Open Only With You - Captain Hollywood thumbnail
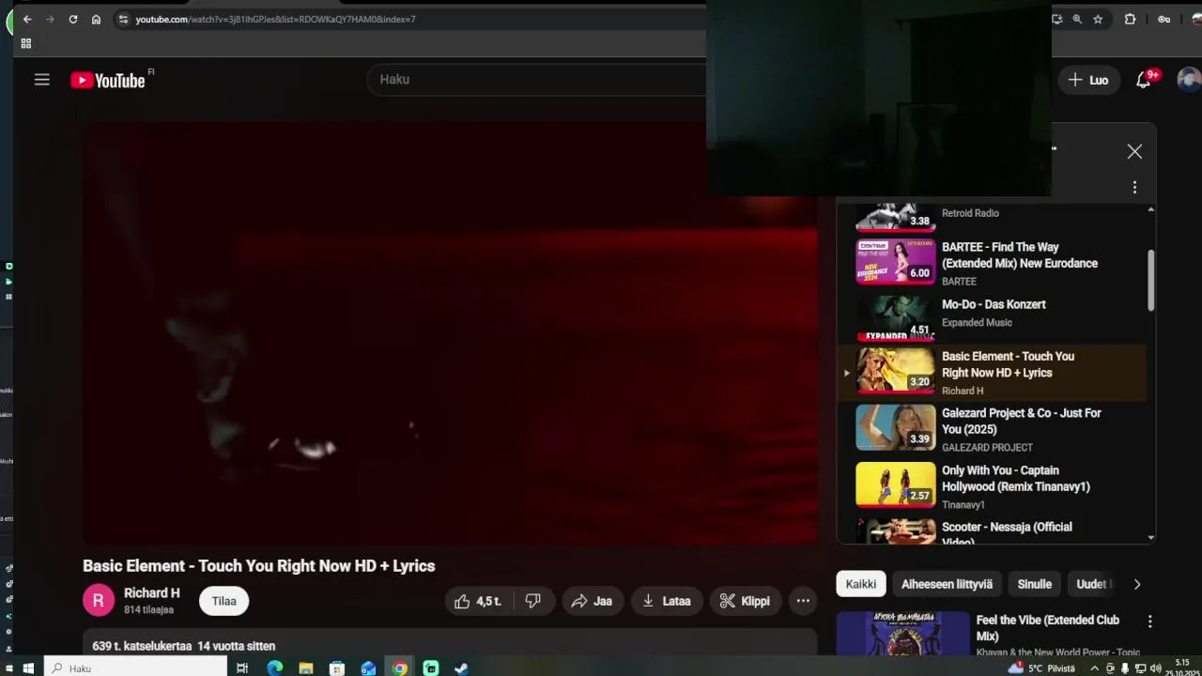This screenshot has height=676, width=1202. 896,484
